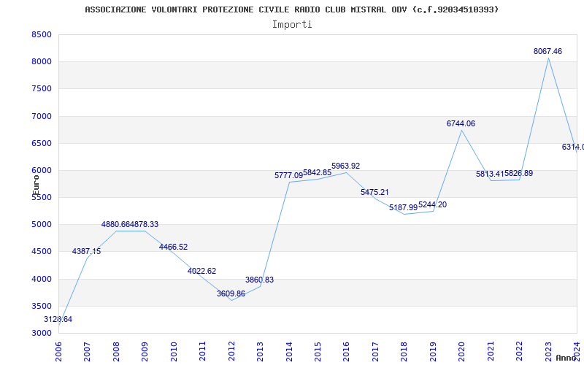Click the x-axis year 2012
Screen dimensions: 584x365
[231, 351]
